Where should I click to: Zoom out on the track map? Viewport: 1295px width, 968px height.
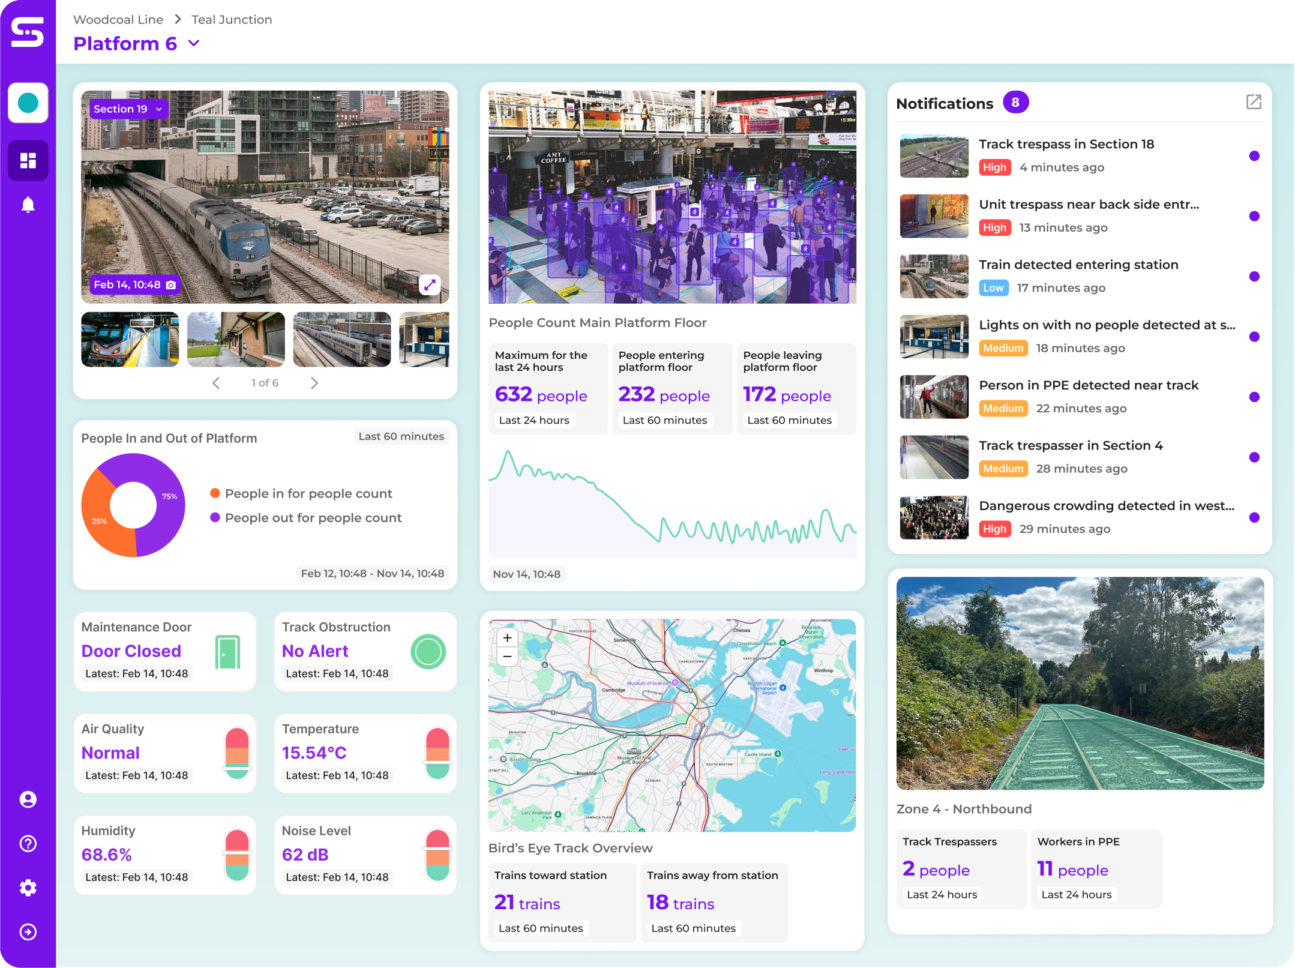(x=507, y=657)
